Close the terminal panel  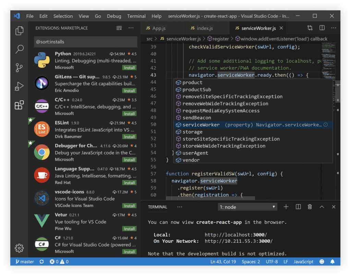point(334,207)
